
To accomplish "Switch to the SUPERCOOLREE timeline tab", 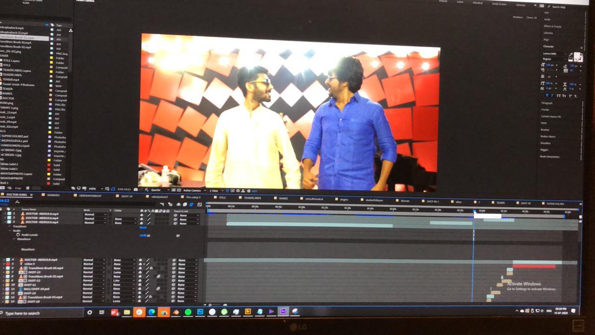I will tap(555, 203).
